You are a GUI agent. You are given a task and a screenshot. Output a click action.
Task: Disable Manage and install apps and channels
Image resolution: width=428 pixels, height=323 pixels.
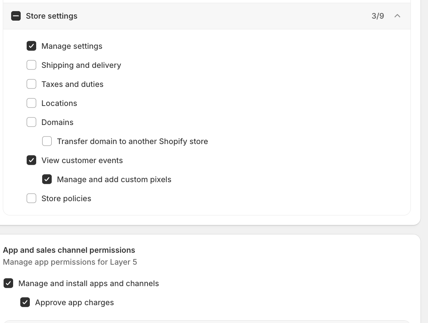9,283
